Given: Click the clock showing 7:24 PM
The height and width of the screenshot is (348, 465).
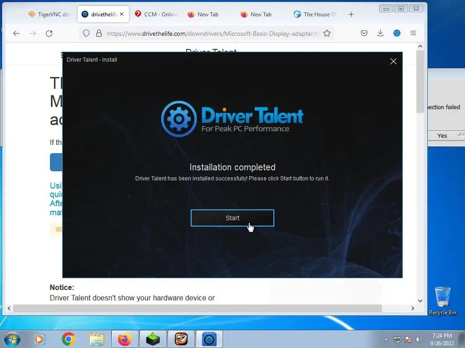Looking at the screenshot, I should [442, 339].
